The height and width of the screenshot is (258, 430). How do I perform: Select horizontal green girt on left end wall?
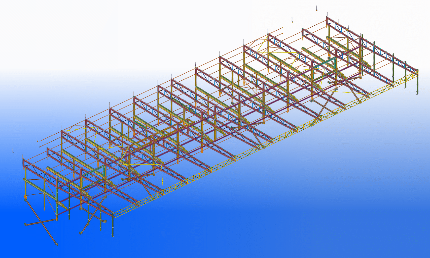tap(40, 188)
